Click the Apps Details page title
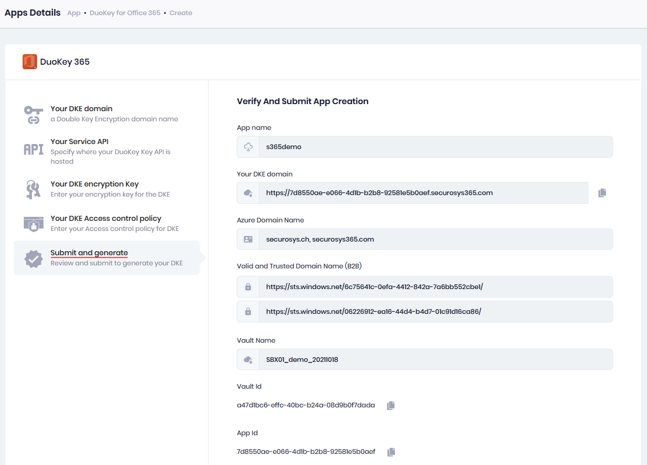 click(32, 13)
